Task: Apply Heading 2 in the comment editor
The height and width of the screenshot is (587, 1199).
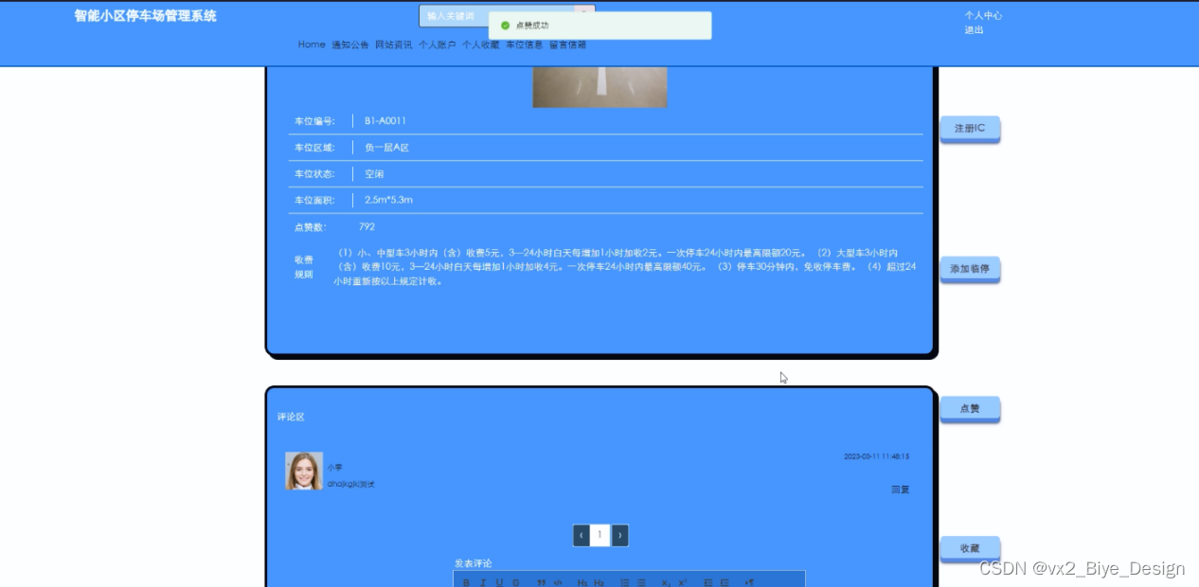Action: [599, 582]
